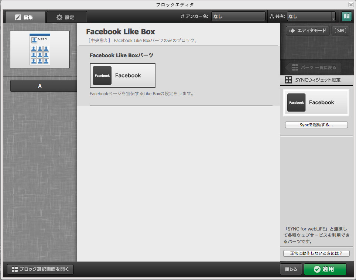Click the SYNC for webLiFE description text
356x280 pixels.
316,235
